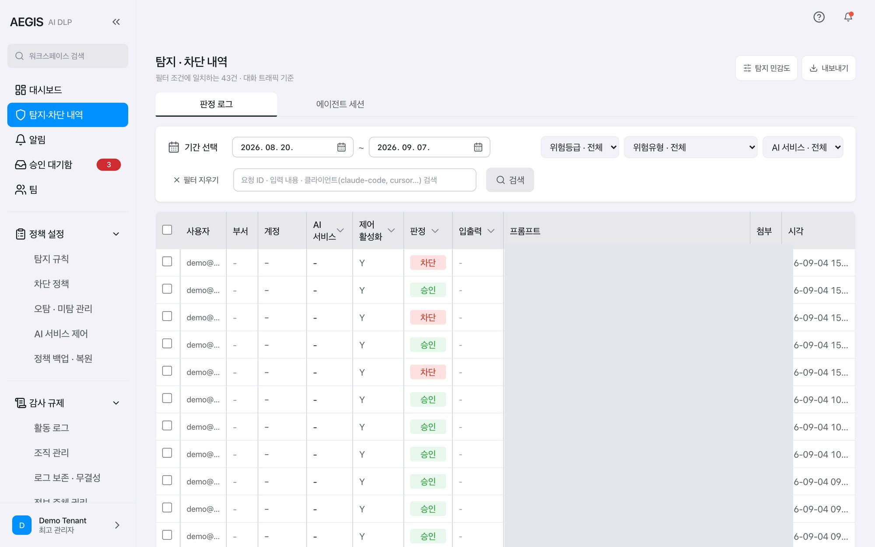875x547 pixels.
Task: Click the 승인 대기함 inbox icon
Action: (x=21, y=165)
